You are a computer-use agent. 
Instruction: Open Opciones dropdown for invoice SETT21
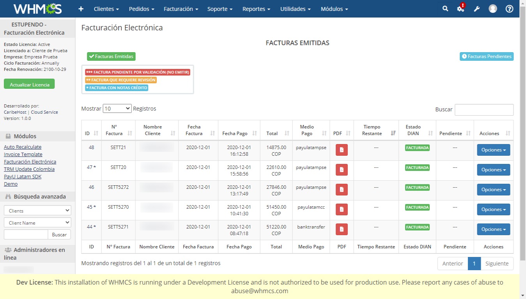point(494,150)
